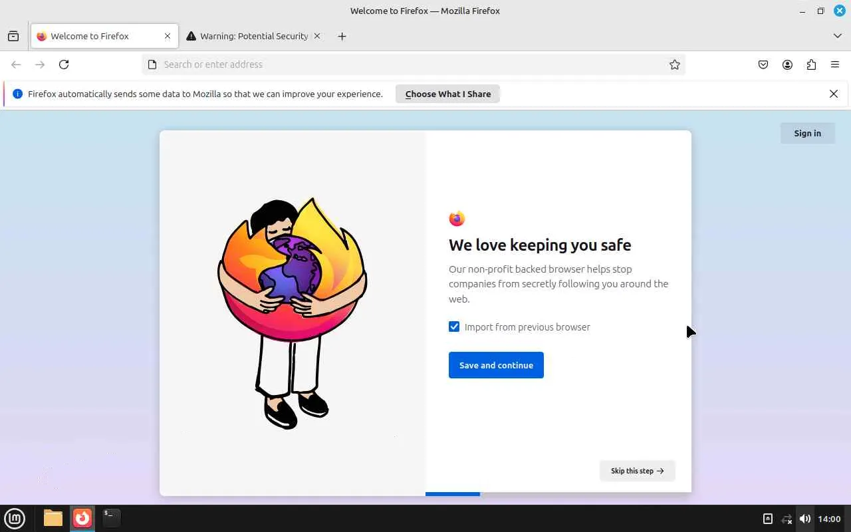Viewport: 851px width, 532px height.
Task: Click the Firefox taskbar icon
Action: 82,518
